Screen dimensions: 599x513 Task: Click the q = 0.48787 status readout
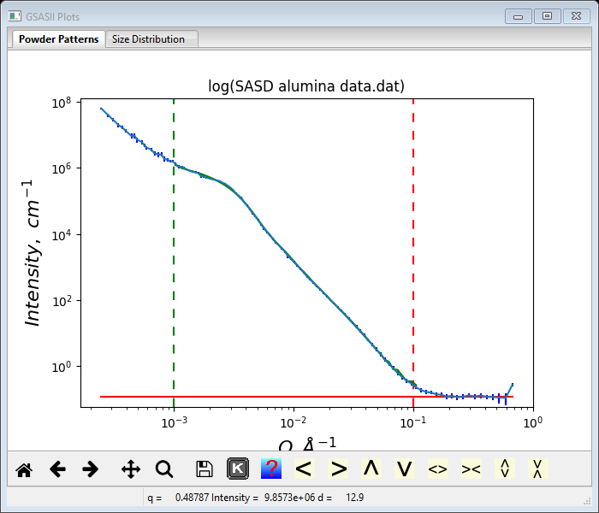178,498
